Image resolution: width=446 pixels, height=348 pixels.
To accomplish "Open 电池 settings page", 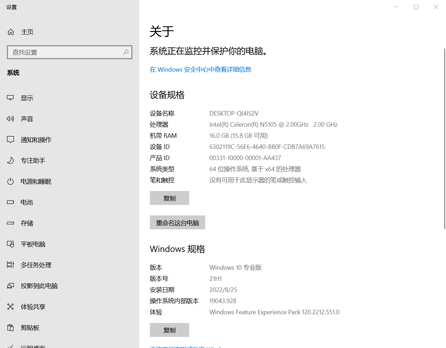I will [x=70, y=202].
